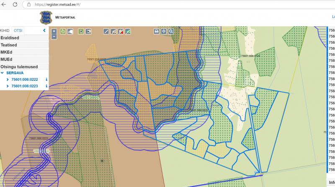Show info for parcel 75601:006:0223
This screenshot has height=187, width=335.
tap(46, 86)
